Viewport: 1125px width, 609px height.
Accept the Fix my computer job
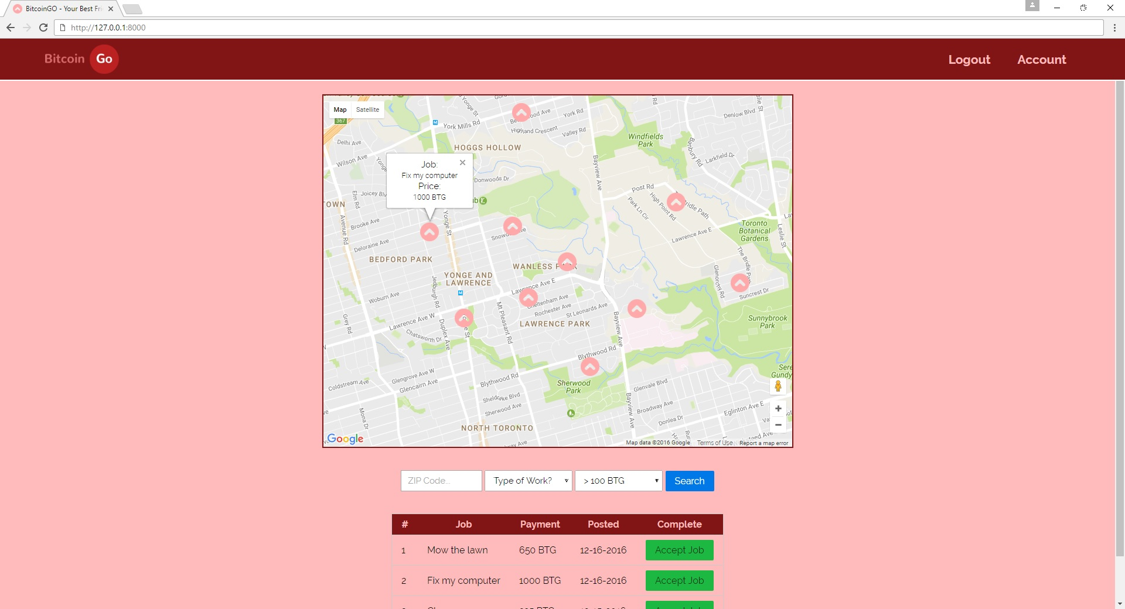point(680,580)
